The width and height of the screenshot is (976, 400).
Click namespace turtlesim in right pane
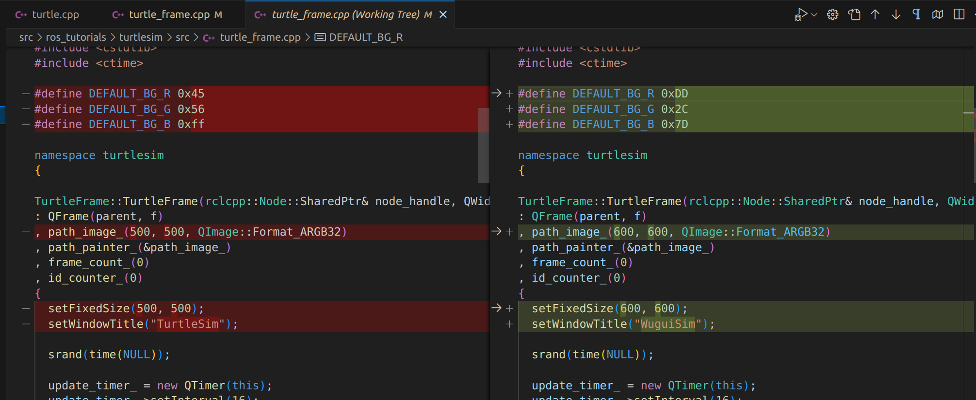coord(583,155)
